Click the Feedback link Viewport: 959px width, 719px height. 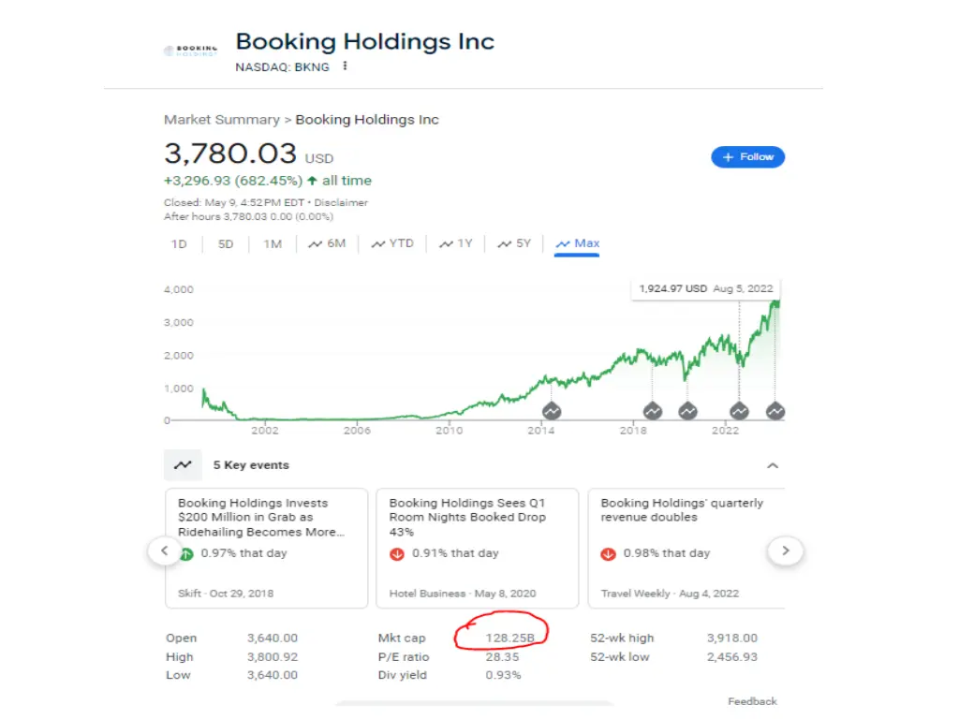(752, 701)
